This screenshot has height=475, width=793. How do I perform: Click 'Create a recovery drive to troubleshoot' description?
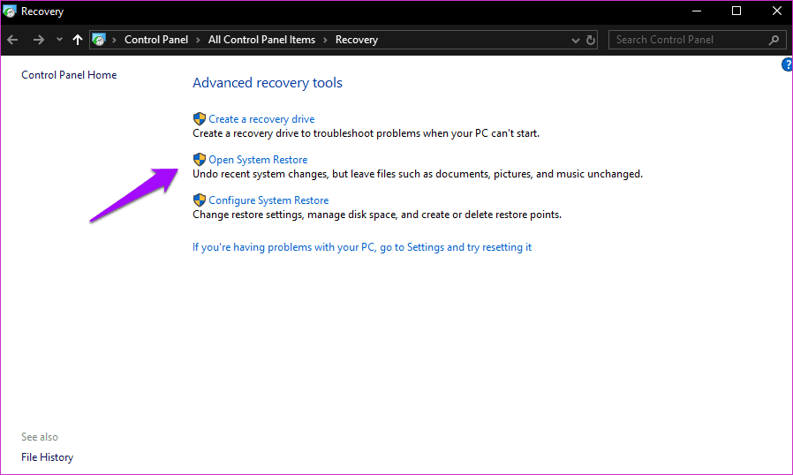click(366, 133)
